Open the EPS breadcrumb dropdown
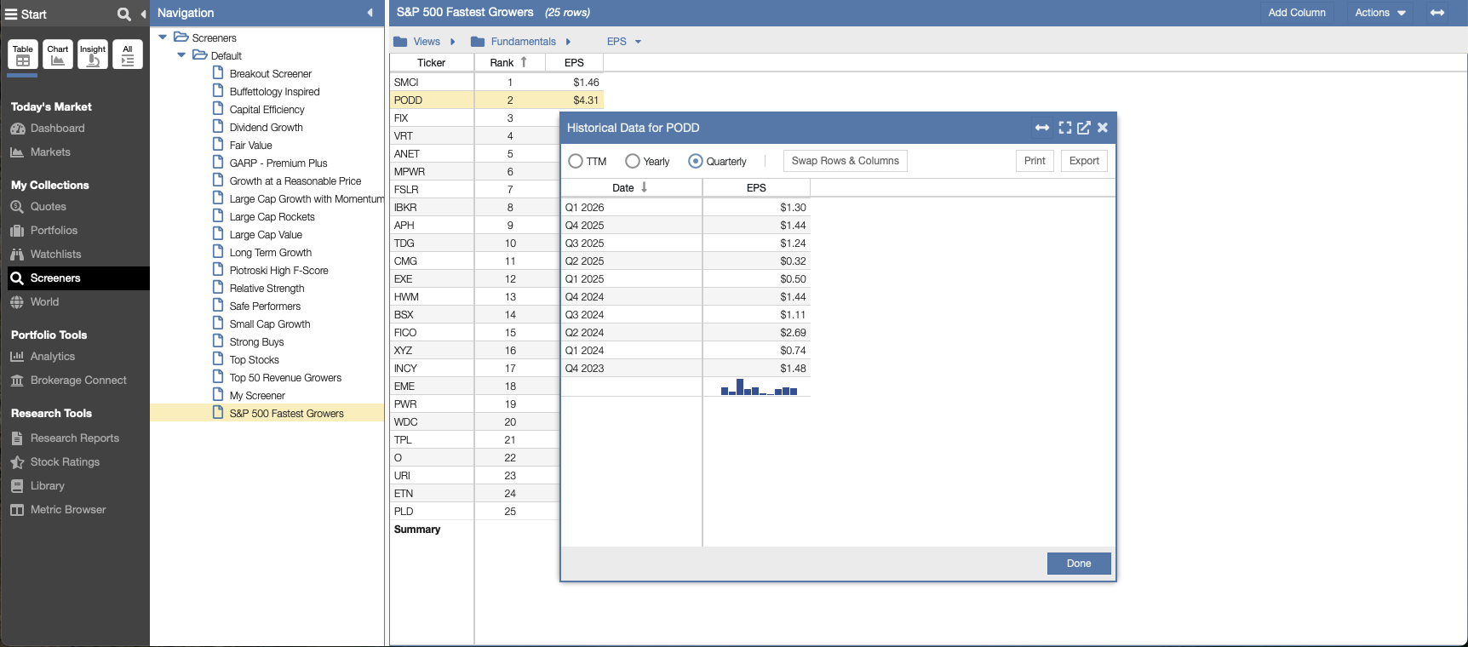 [638, 42]
